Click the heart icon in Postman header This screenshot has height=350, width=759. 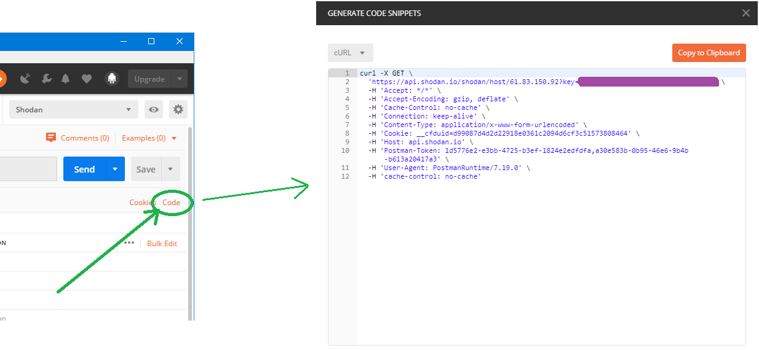tap(87, 79)
